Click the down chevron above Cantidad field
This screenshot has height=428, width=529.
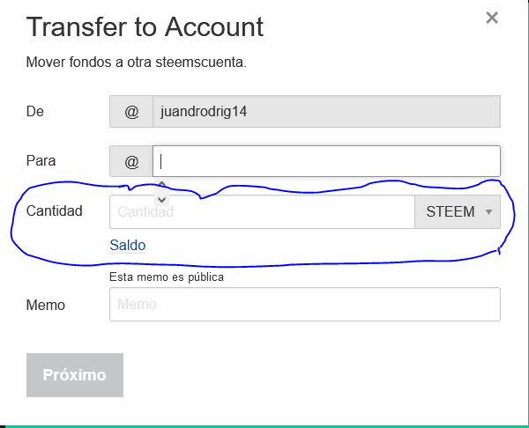pyautogui.click(x=162, y=200)
